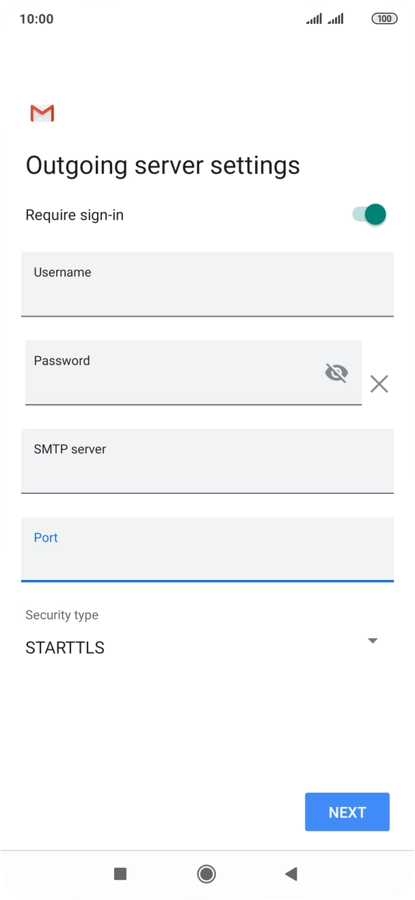Viewport: 415px width, 900px height.
Task: Disable the Require sign-in switch
Action: click(367, 214)
